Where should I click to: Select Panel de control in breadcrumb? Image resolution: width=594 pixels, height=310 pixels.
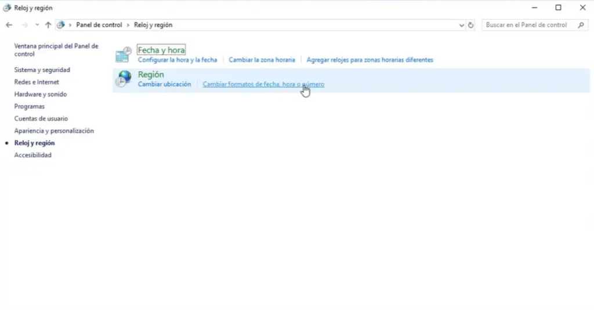pos(99,25)
